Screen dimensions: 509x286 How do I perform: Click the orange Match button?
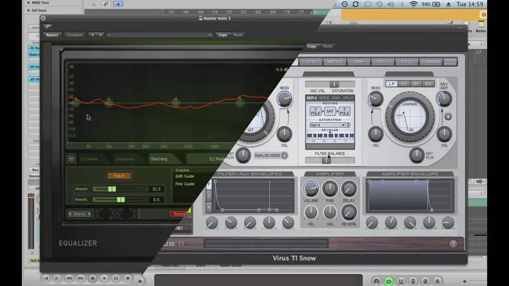pos(119,176)
